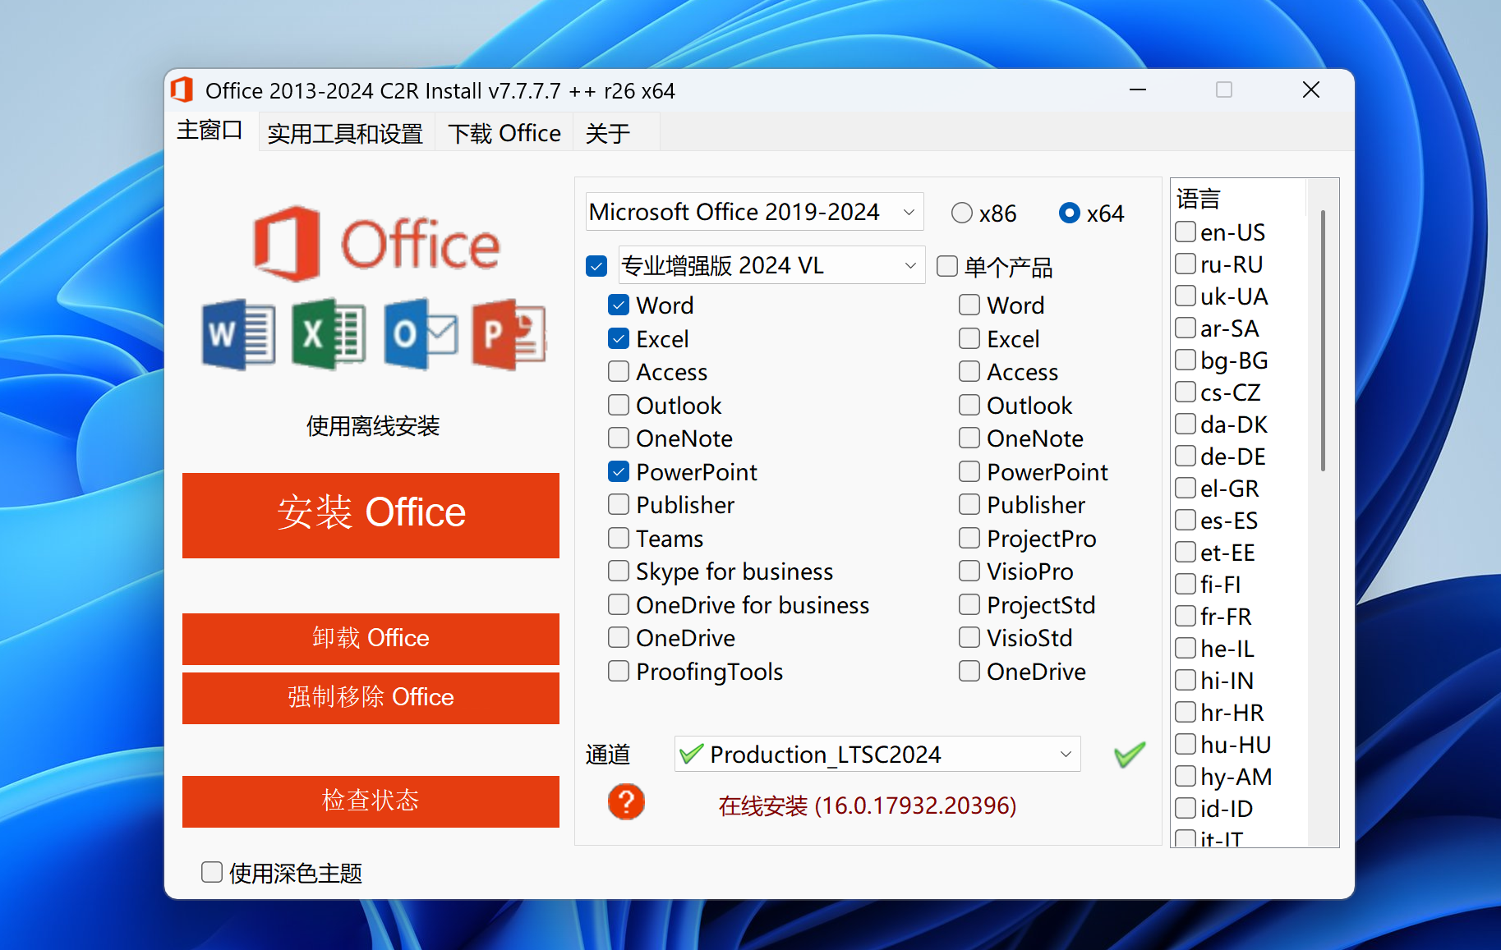1501x950 pixels.
Task: Switch to the 实用工具和设置 tab
Action: pyautogui.click(x=345, y=133)
